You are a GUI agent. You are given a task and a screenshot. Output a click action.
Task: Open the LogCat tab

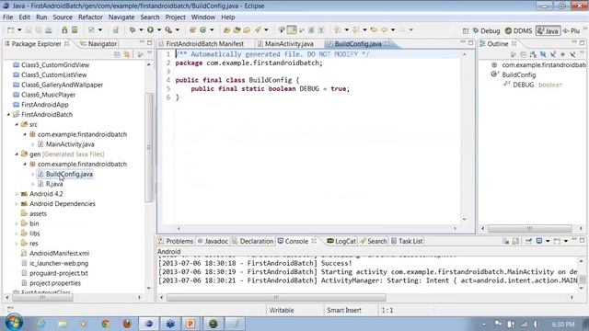[x=341, y=241]
